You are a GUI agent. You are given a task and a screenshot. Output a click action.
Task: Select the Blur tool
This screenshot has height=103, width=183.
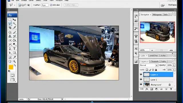(10, 44)
